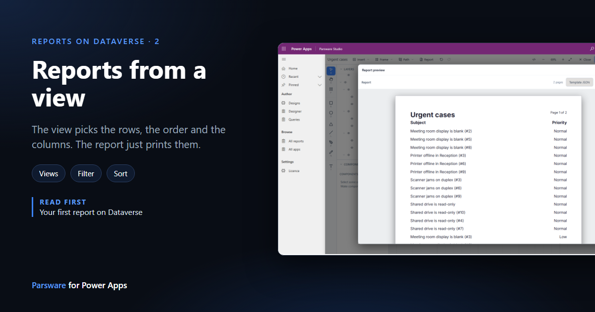Click the Report button in the toolbar
This screenshot has height=312, width=595.
point(426,59)
